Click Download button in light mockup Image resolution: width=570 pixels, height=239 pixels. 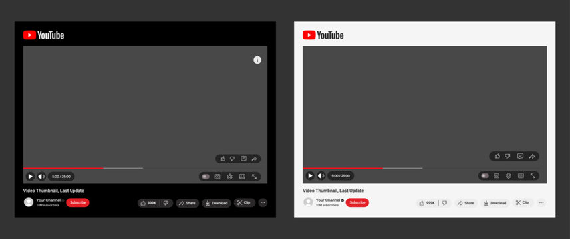(495, 203)
